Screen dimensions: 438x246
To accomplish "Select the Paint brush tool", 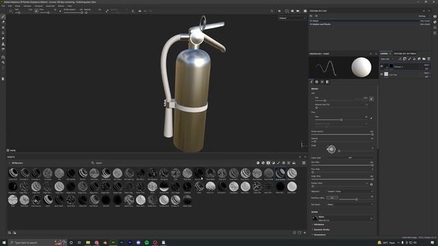I will point(3,16).
